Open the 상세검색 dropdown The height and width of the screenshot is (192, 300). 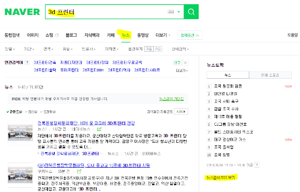point(180,49)
